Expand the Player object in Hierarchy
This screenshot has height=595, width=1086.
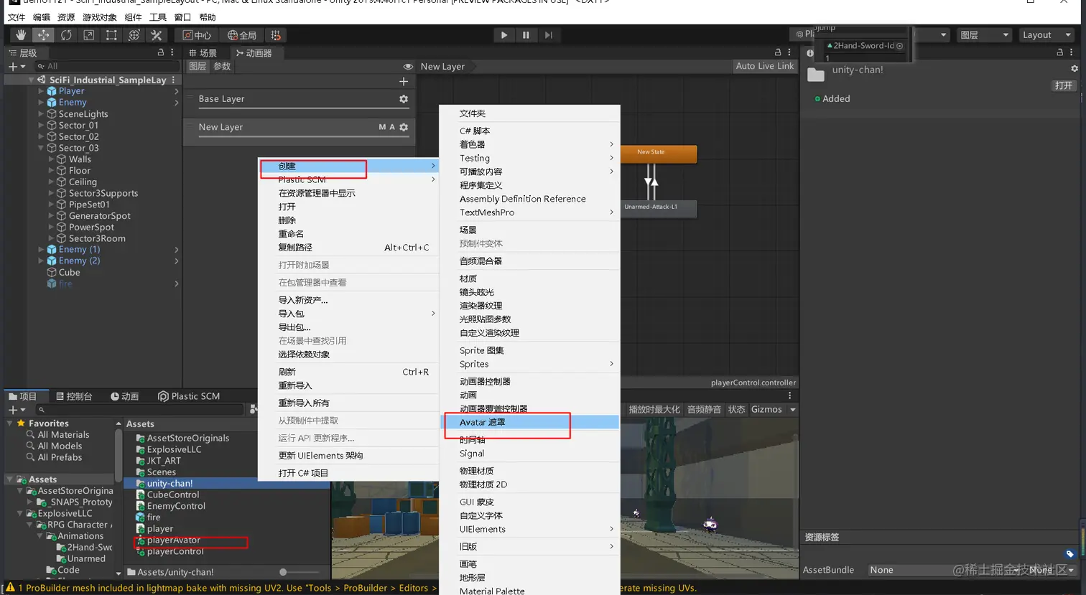(41, 91)
